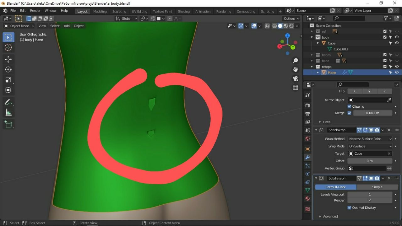Toggle the Merge checkbox
402x226 pixels.
click(x=349, y=113)
